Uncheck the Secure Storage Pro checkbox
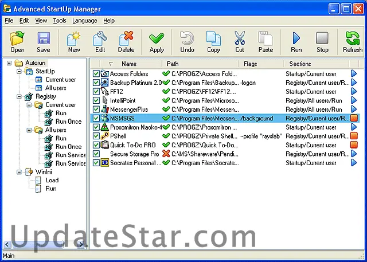 coord(96,154)
